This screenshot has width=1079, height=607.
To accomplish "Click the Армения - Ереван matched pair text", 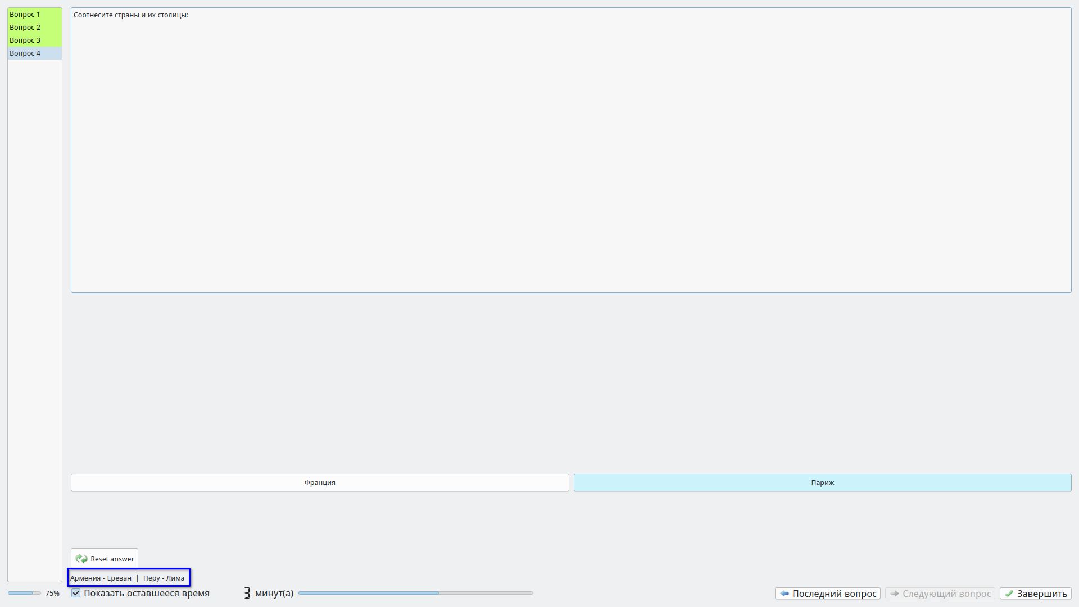I will pos(101,578).
